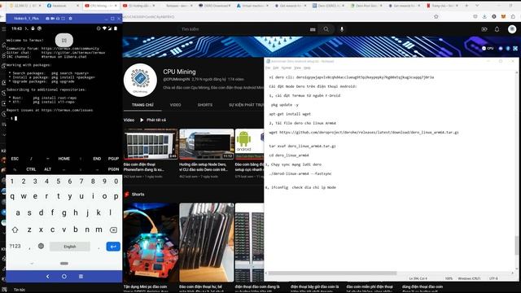The height and width of the screenshot is (293, 521).
Task: Switch to the Facebook browser tab
Action: (62, 6)
